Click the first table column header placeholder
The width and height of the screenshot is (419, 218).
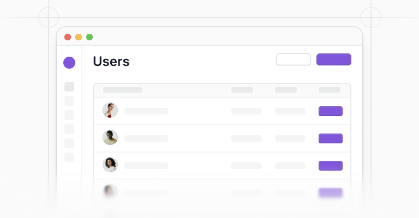(123, 90)
